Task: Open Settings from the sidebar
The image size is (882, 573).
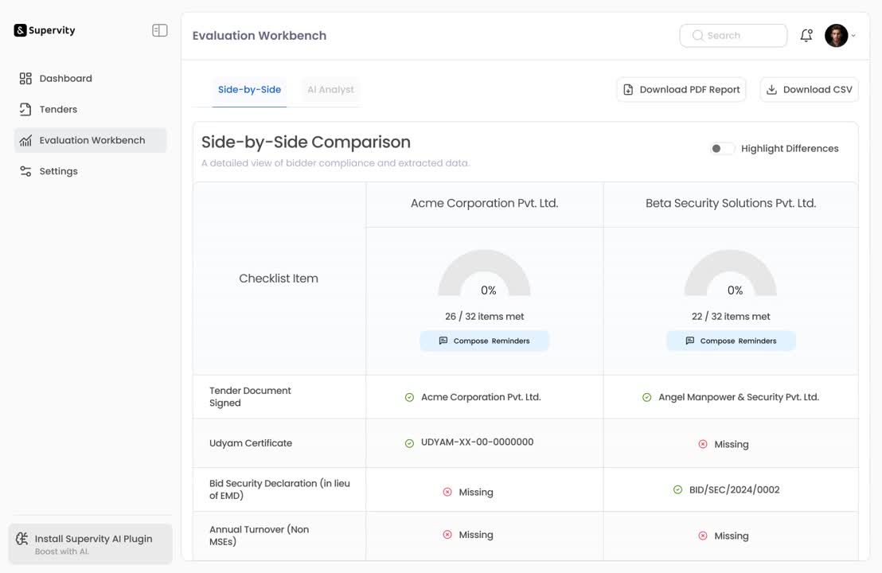Action: tap(90, 171)
